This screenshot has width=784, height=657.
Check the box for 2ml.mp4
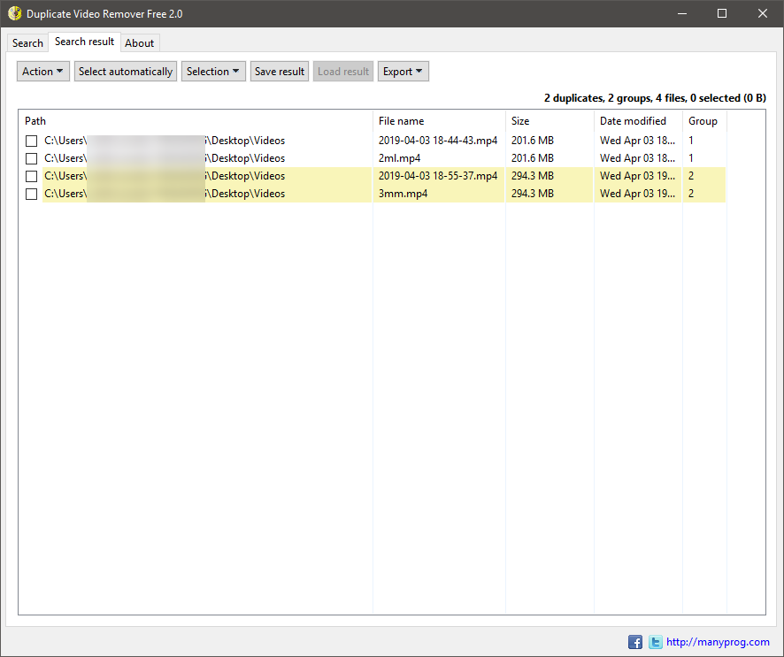pos(32,158)
